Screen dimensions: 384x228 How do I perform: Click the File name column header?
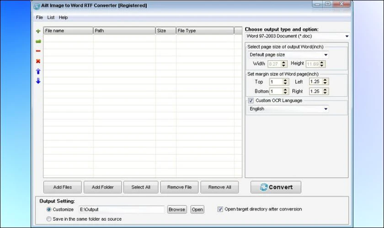(x=68, y=31)
